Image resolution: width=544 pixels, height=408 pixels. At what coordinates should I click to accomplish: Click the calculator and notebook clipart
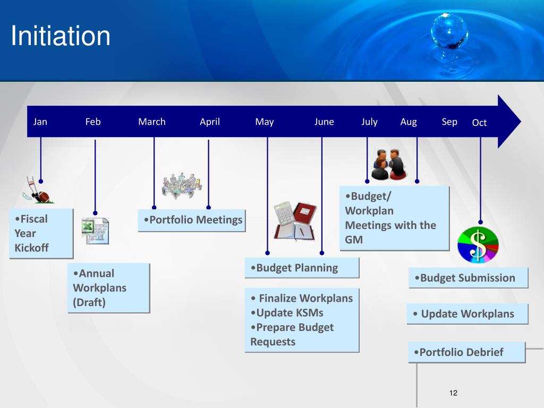pyautogui.click(x=295, y=222)
